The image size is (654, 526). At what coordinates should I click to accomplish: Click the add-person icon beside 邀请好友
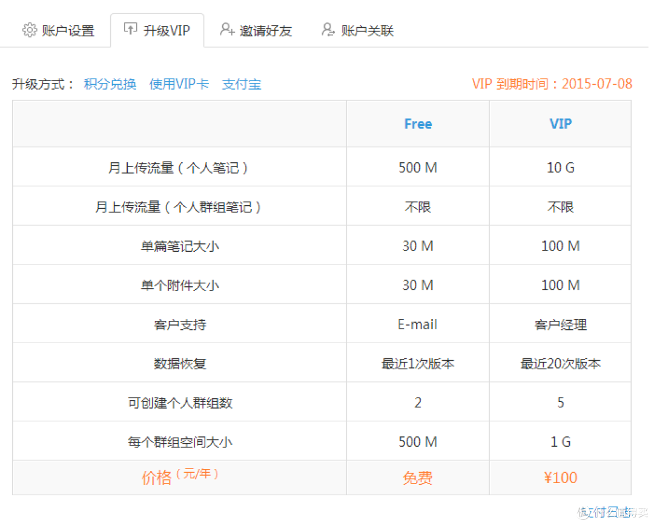coord(227,29)
